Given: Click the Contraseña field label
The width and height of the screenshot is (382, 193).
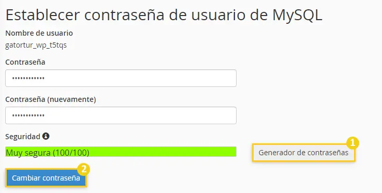Looking at the screenshot, I should pos(25,63).
